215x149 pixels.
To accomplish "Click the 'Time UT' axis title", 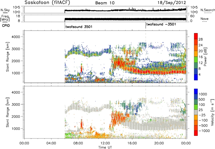I will coord(105,147).
